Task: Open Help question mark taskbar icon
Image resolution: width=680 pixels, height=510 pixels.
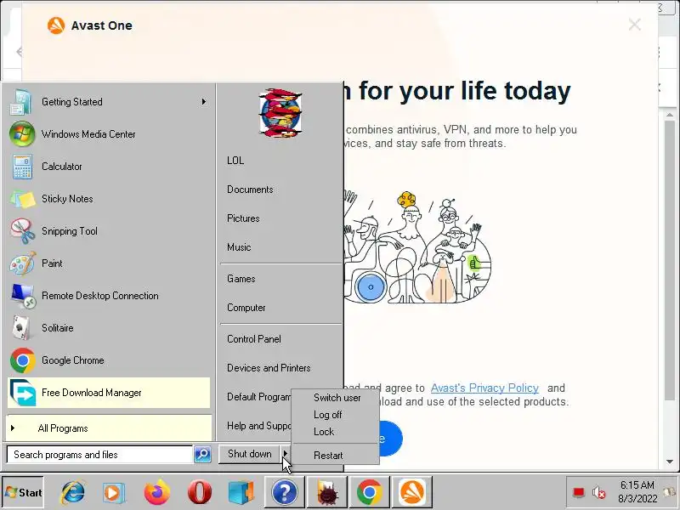Action: (284, 492)
